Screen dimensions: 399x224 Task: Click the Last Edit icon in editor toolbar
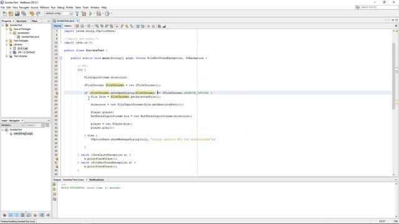point(77,26)
